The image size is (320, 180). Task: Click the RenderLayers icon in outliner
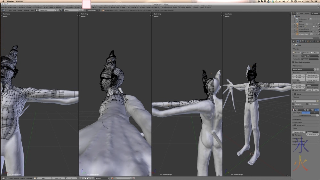pyautogui.click(x=297, y=19)
